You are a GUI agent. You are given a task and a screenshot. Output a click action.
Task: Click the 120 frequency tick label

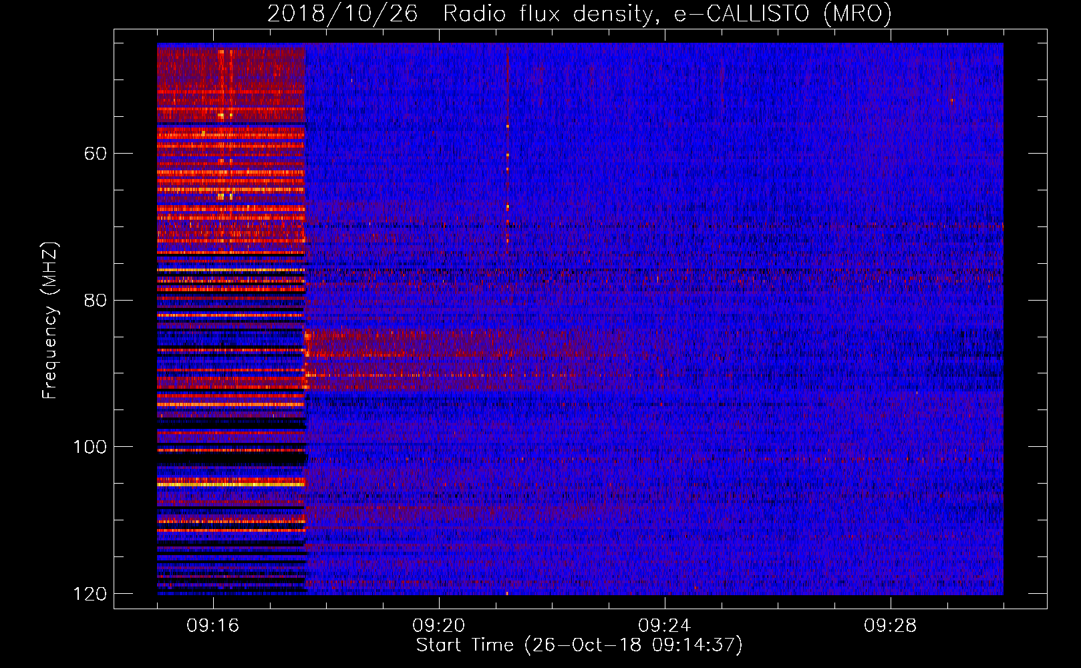coord(90,594)
